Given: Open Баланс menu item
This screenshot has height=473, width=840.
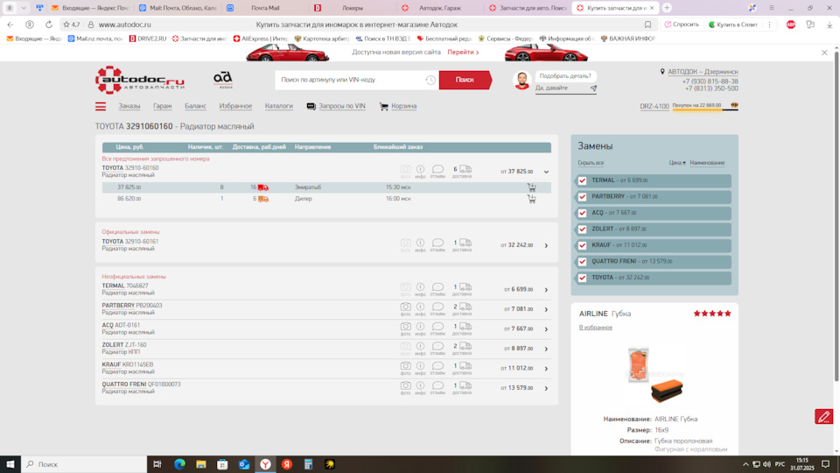Looking at the screenshot, I should [x=195, y=106].
